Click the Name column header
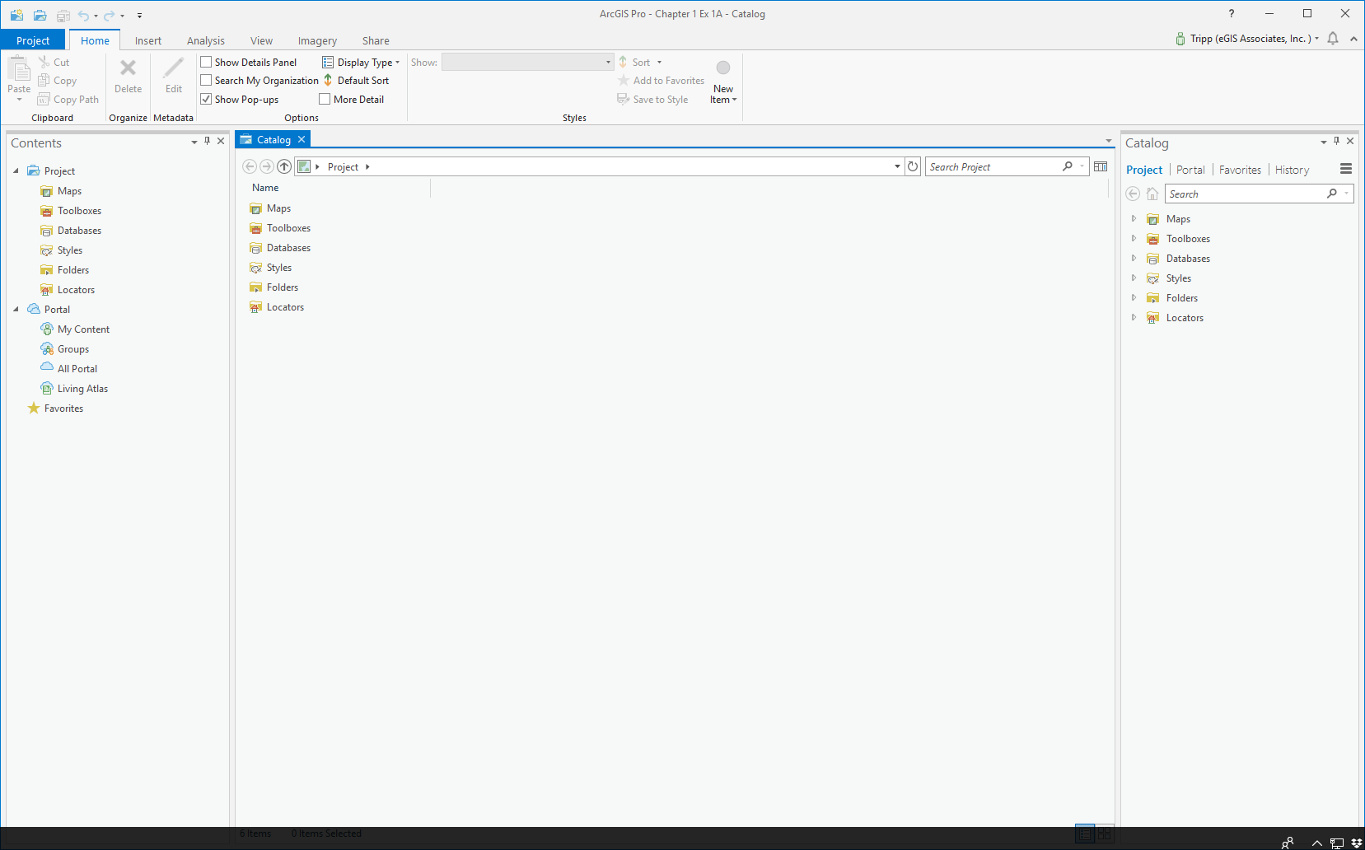1365x850 pixels. [x=265, y=188]
